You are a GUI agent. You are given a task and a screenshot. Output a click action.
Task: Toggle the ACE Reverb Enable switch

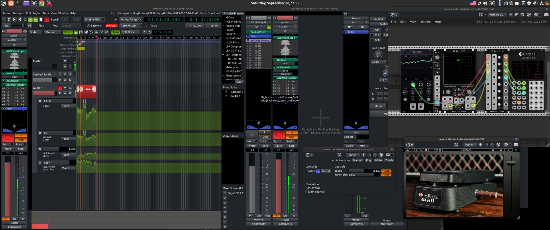coord(318,171)
